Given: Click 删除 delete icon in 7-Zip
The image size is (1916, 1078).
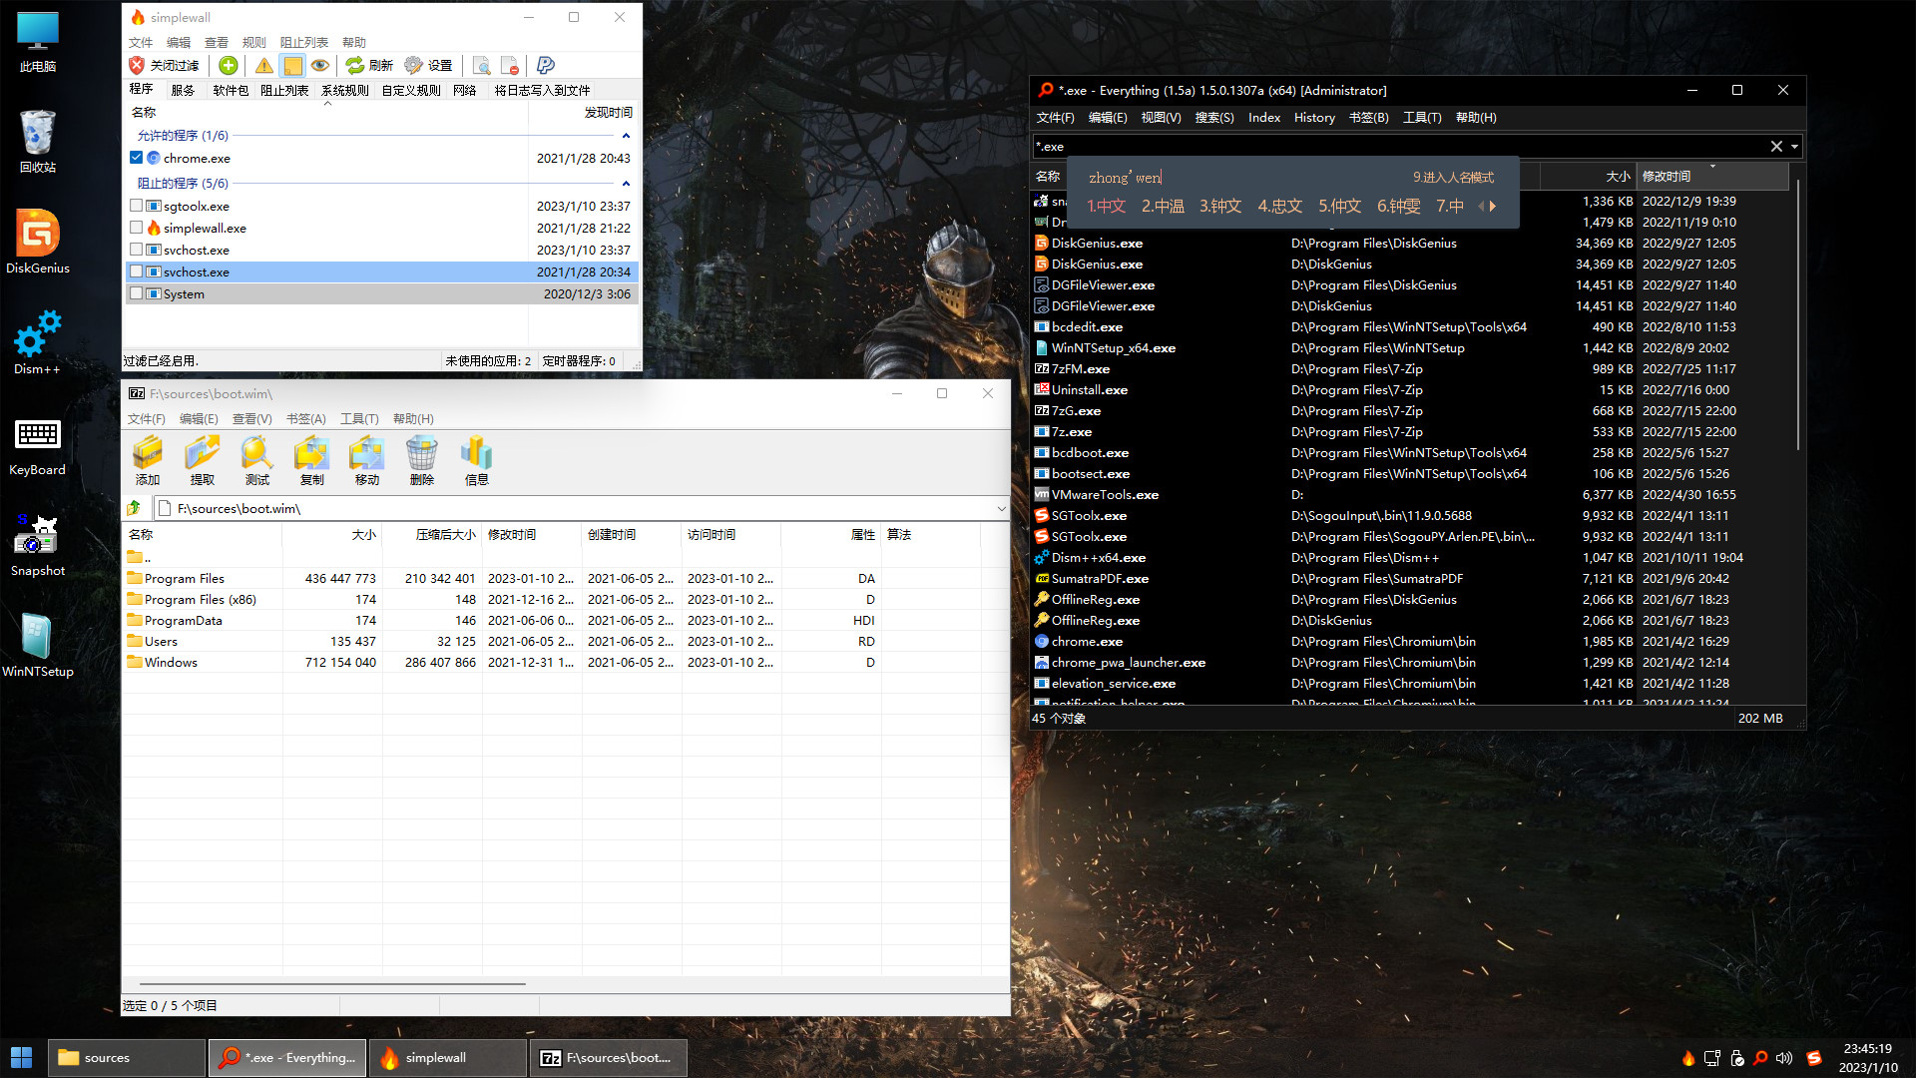Looking at the screenshot, I should pyautogui.click(x=422, y=461).
